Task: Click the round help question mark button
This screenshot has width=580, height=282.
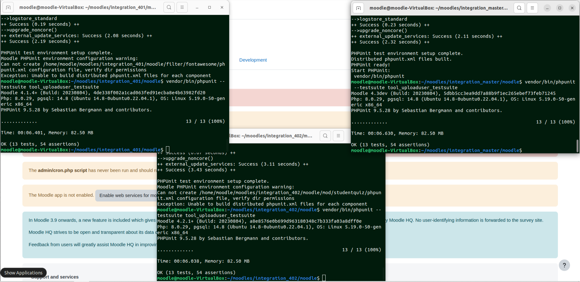Action: [564, 265]
